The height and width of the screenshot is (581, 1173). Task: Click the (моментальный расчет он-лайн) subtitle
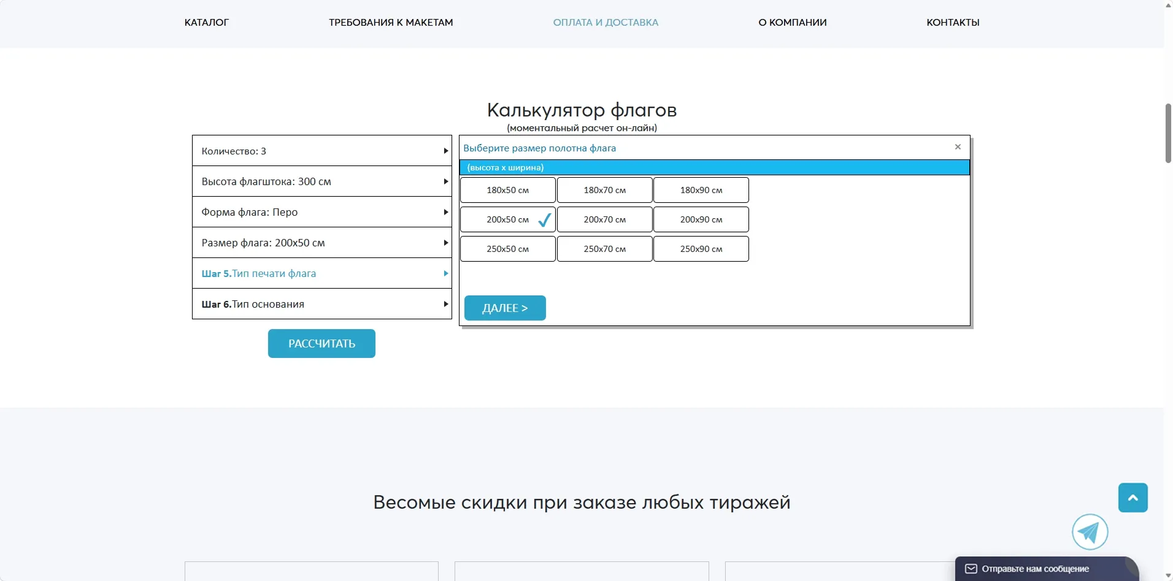[x=582, y=128]
